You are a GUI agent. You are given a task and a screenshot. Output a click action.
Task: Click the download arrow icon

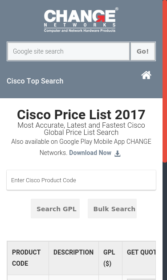tap(117, 153)
